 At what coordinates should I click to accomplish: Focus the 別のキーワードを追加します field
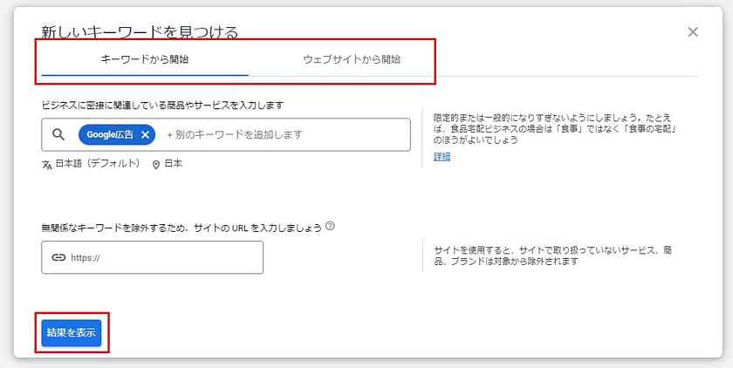(279, 134)
